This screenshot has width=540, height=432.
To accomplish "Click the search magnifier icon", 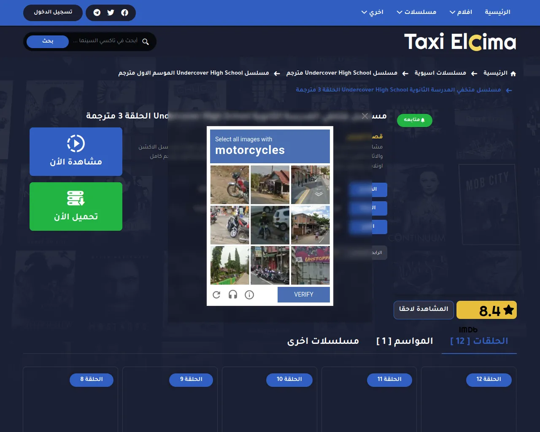I will tap(146, 41).
